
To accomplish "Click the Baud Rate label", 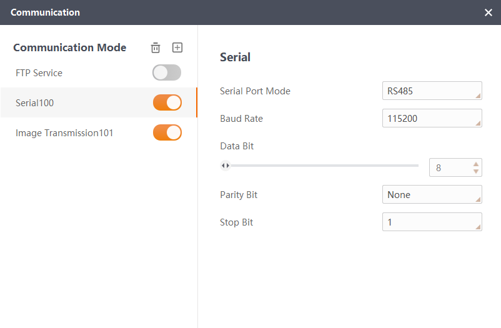I will point(242,119).
